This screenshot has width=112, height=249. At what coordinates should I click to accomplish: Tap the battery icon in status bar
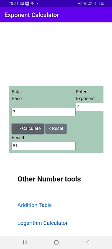point(102,3)
